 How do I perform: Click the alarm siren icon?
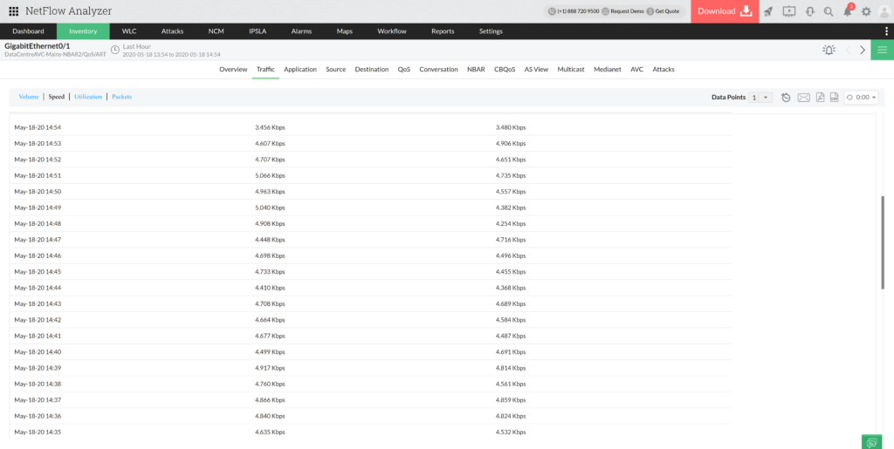pos(829,50)
